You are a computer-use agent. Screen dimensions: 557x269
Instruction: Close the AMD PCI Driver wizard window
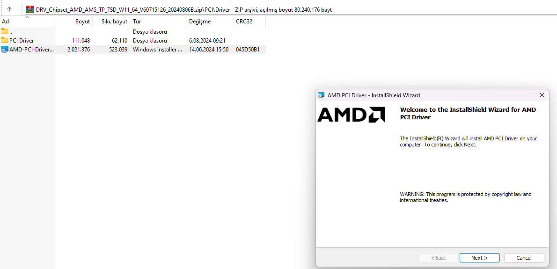542,95
